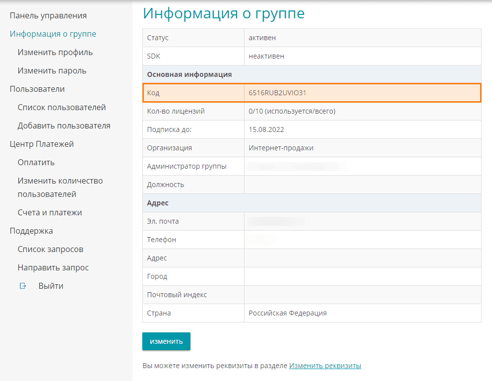The width and height of the screenshot is (492, 381).
Task: Open Поддержка section
Action: pyautogui.click(x=31, y=231)
